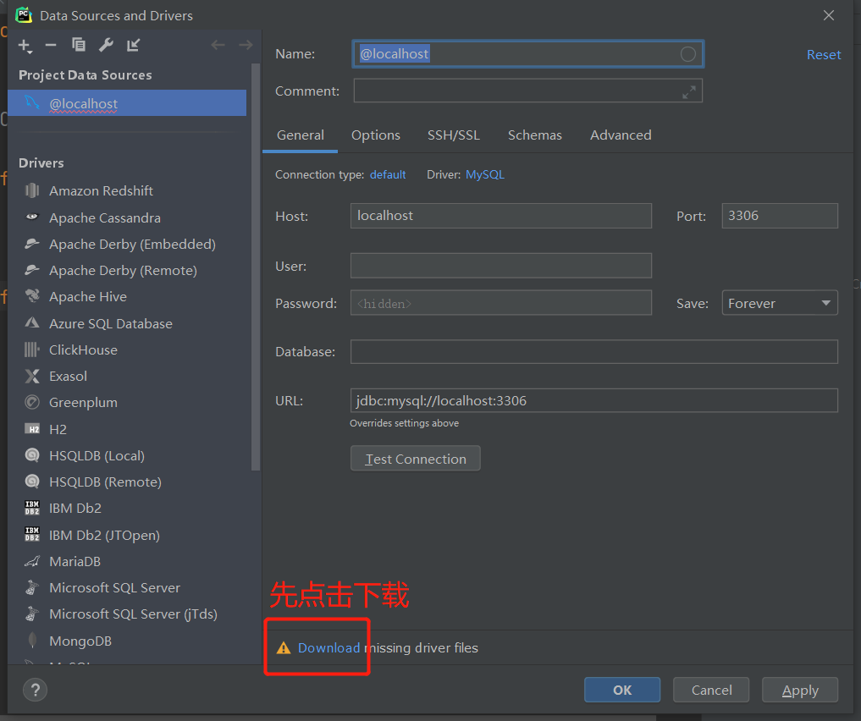Click the Add data source plus icon
The width and height of the screenshot is (861, 721).
point(25,46)
